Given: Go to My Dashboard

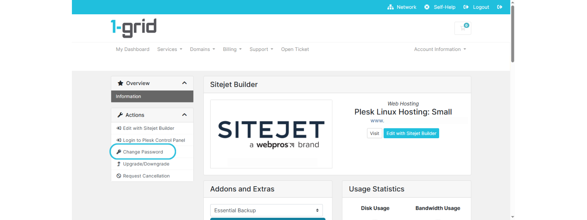Looking at the screenshot, I should point(132,49).
